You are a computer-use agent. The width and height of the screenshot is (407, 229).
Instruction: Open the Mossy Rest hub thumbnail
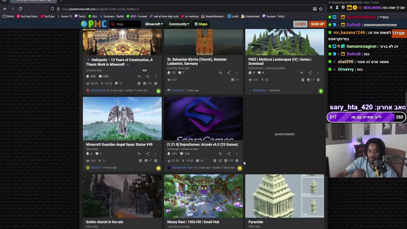pyautogui.click(x=203, y=196)
